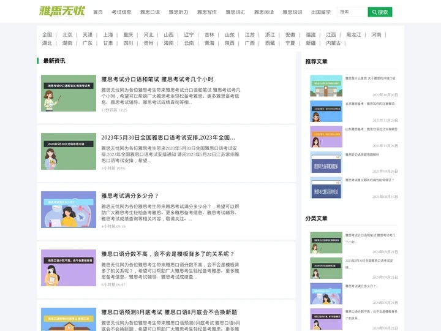Select the 浙江 region link
Screen dimensions: 441x331
pos(270,34)
